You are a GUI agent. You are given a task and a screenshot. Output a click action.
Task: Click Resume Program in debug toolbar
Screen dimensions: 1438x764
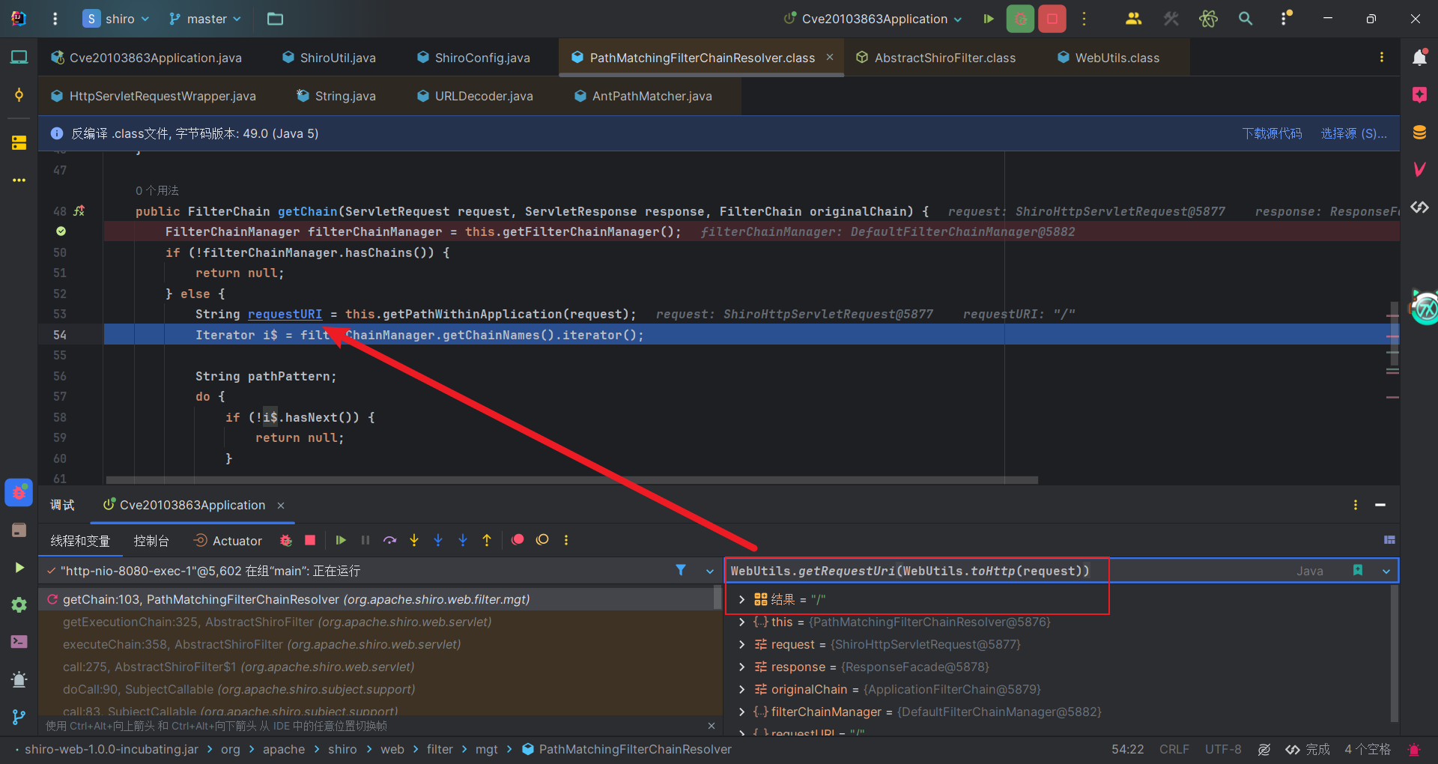click(341, 540)
